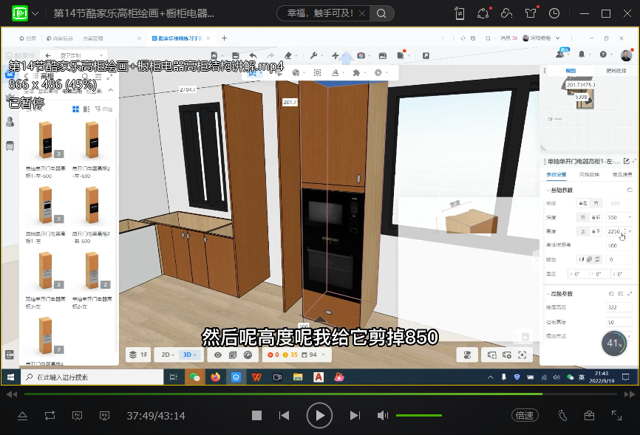Open the 1F floor selector
Screen dimensions: 640x435
point(139,354)
